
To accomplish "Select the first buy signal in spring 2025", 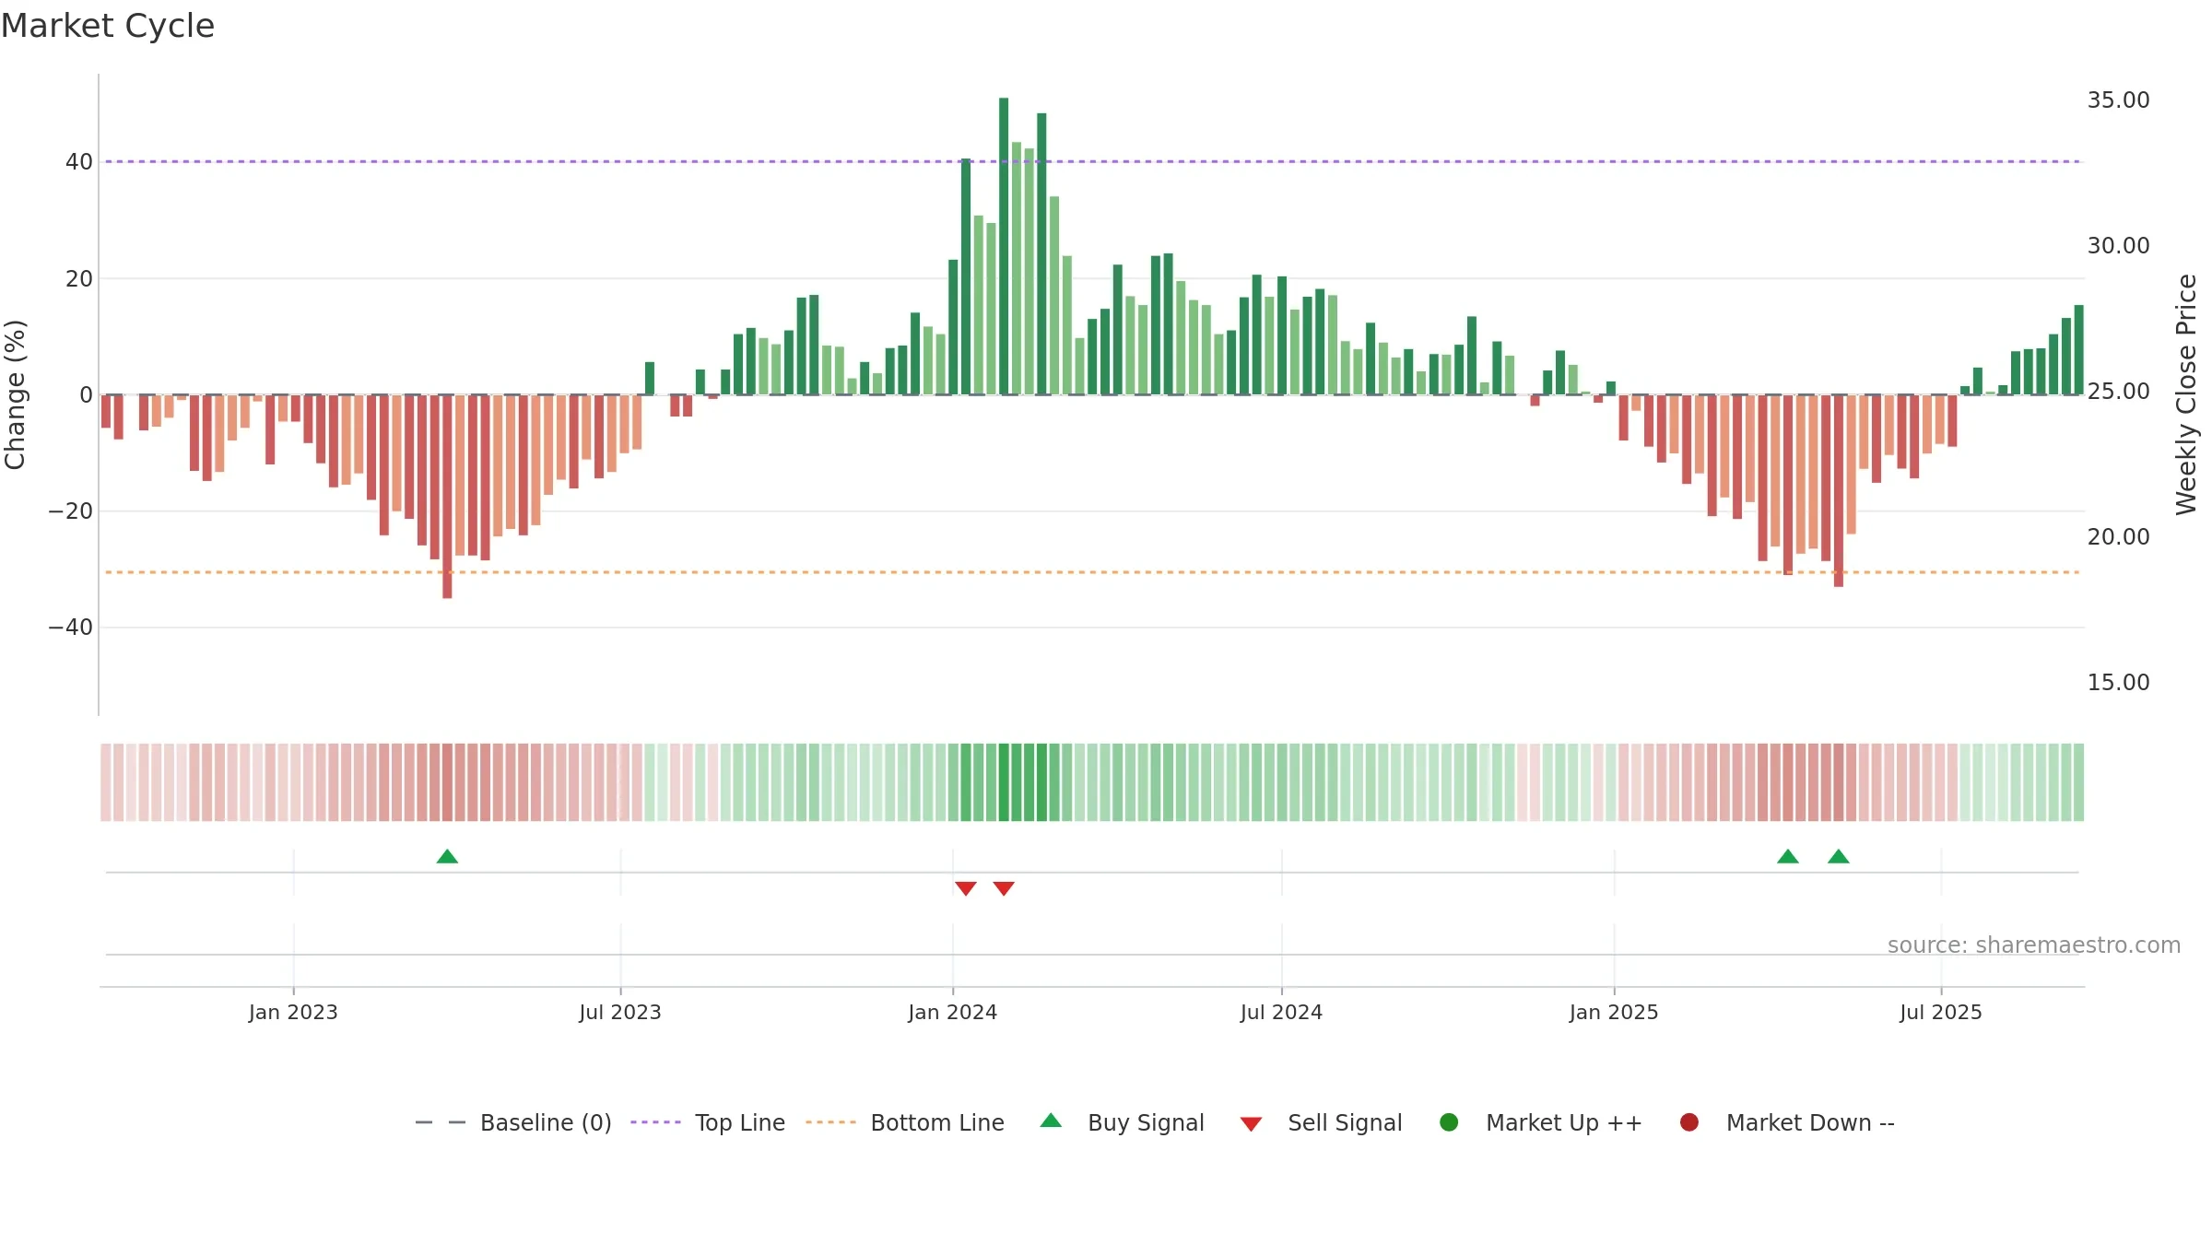I will point(1788,856).
